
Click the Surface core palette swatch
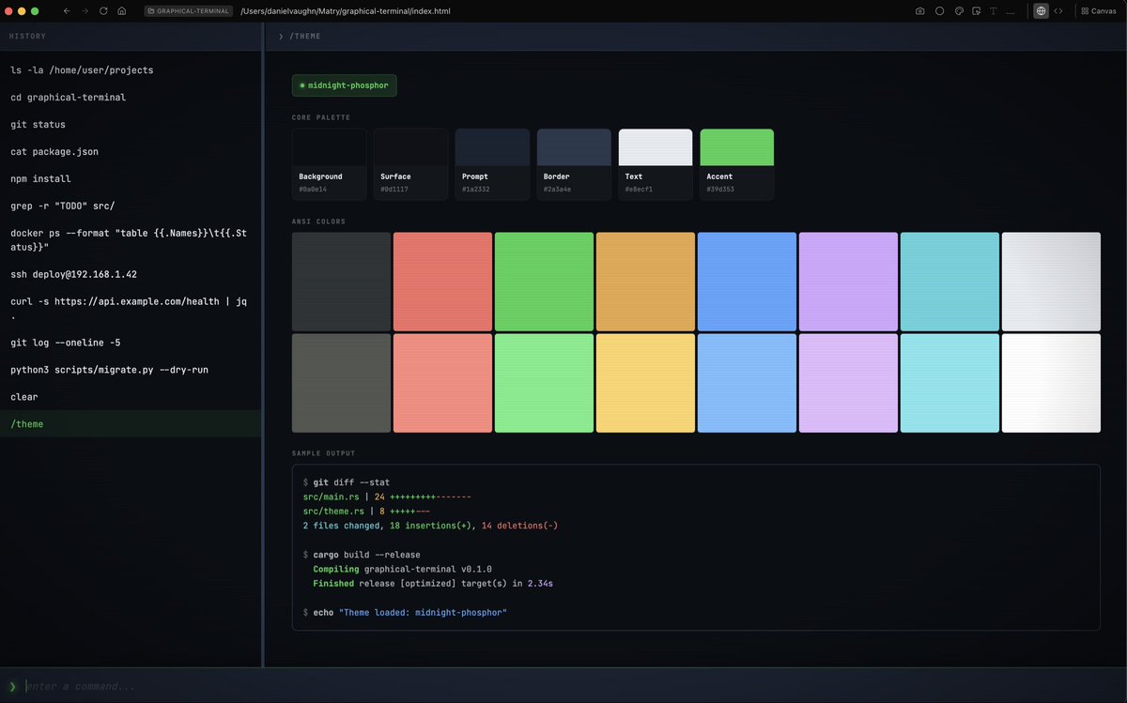[410, 164]
